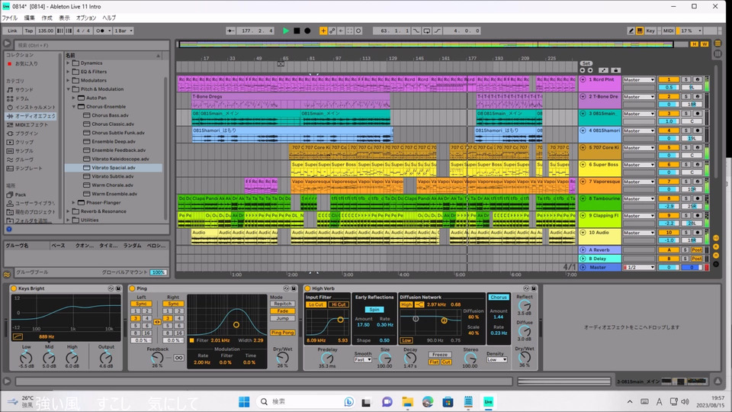732x412 pixels.
Task: Expand the Dynamics folder
Action: pyautogui.click(x=69, y=63)
